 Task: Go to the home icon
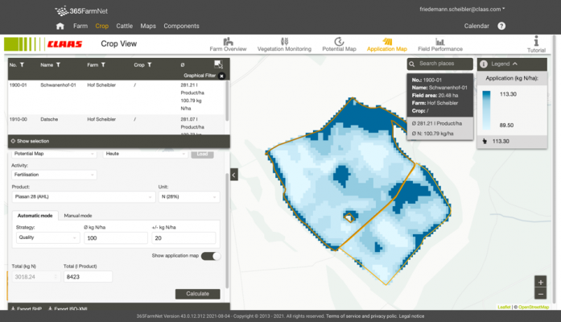point(60,26)
